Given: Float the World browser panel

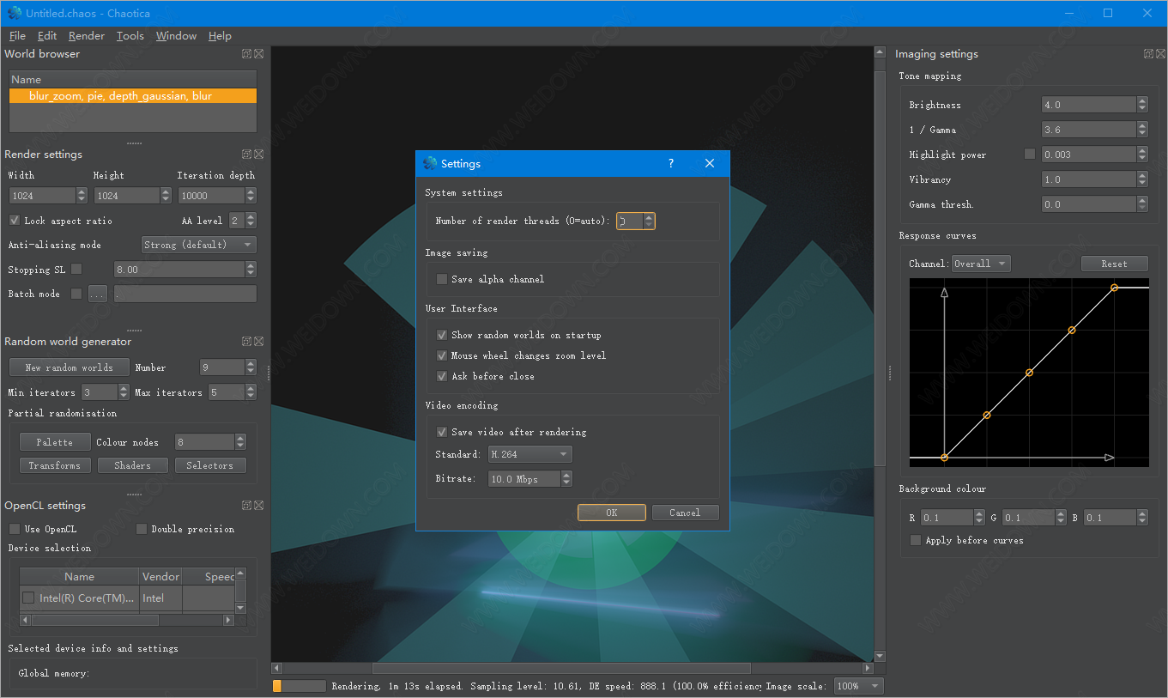Looking at the screenshot, I should (246, 54).
